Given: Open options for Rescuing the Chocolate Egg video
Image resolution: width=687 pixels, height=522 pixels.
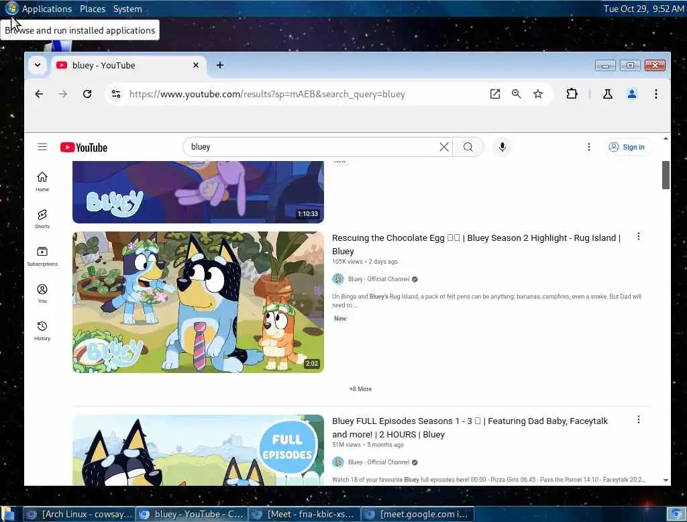Looking at the screenshot, I should pos(639,237).
